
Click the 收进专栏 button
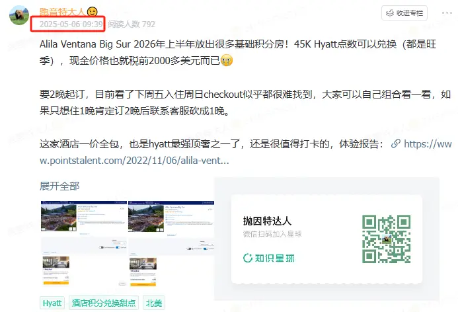pyautogui.click(x=404, y=13)
